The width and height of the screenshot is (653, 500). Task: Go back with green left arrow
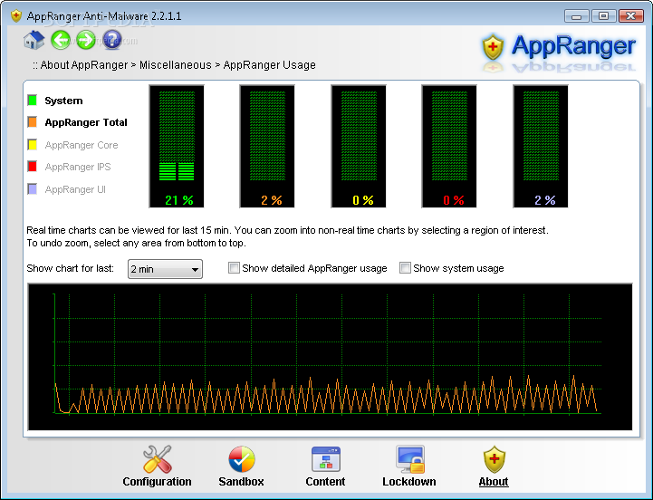click(61, 41)
